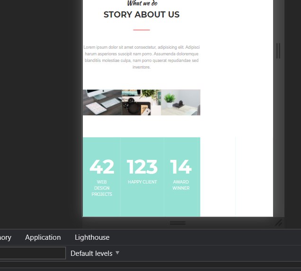Click the iMac and keyboard desk photo

[x=102, y=103]
